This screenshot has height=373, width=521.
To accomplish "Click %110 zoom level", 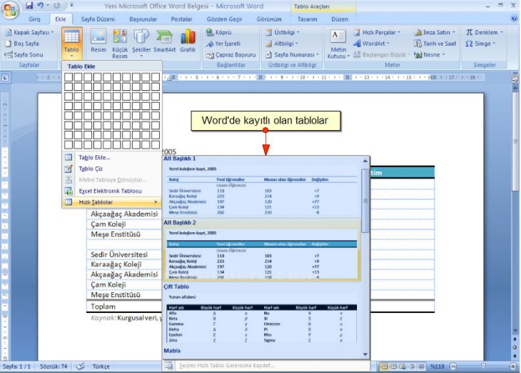I will [x=437, y=367].
